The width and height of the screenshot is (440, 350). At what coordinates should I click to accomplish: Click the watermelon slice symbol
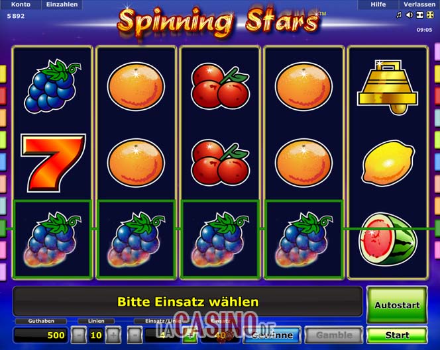(x=388, y=239)
